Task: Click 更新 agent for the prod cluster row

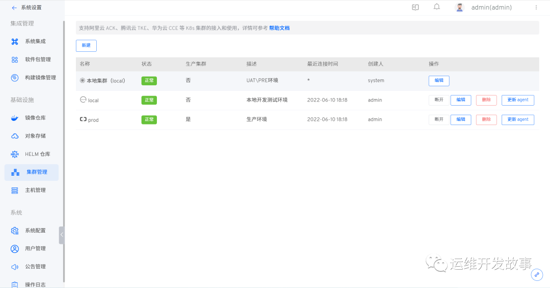Action: (x=518, y=120)
